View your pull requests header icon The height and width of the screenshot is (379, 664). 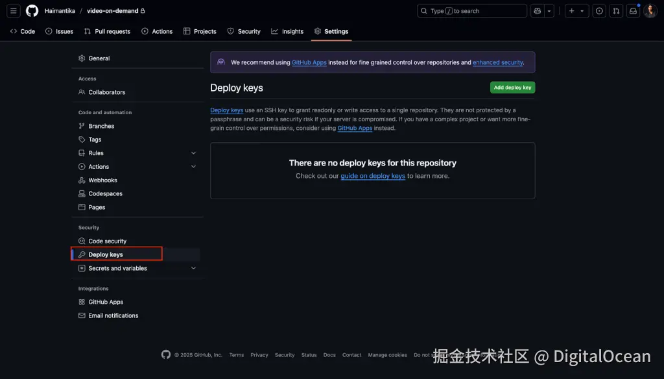[616, 11]
